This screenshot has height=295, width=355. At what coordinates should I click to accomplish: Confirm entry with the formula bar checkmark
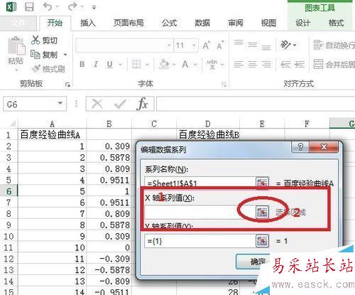[x=120, y=104]
